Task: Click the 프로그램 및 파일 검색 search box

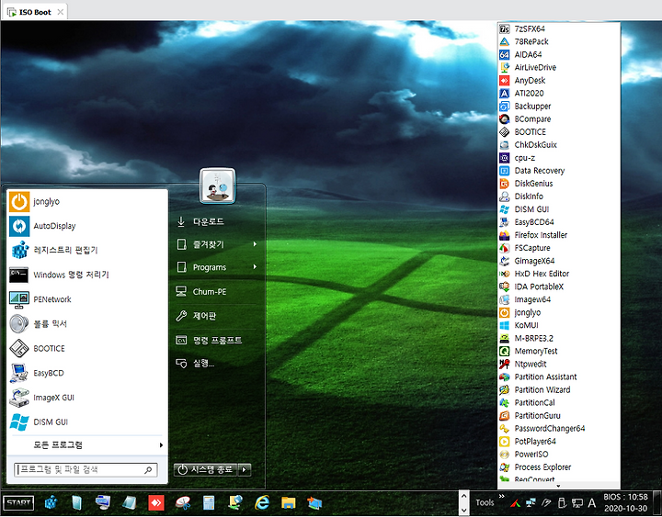Action: (x=86, y=470)
